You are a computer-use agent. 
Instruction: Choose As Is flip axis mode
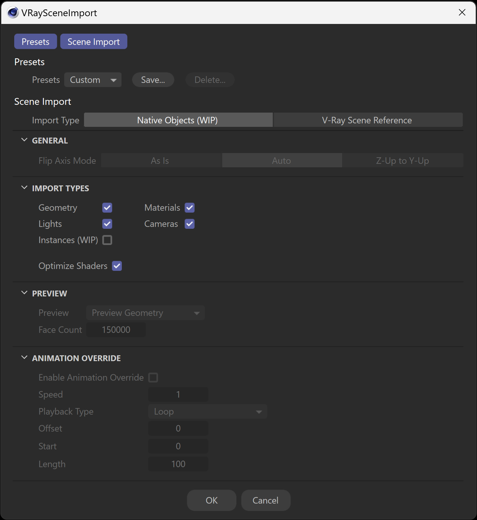(161, 160)
